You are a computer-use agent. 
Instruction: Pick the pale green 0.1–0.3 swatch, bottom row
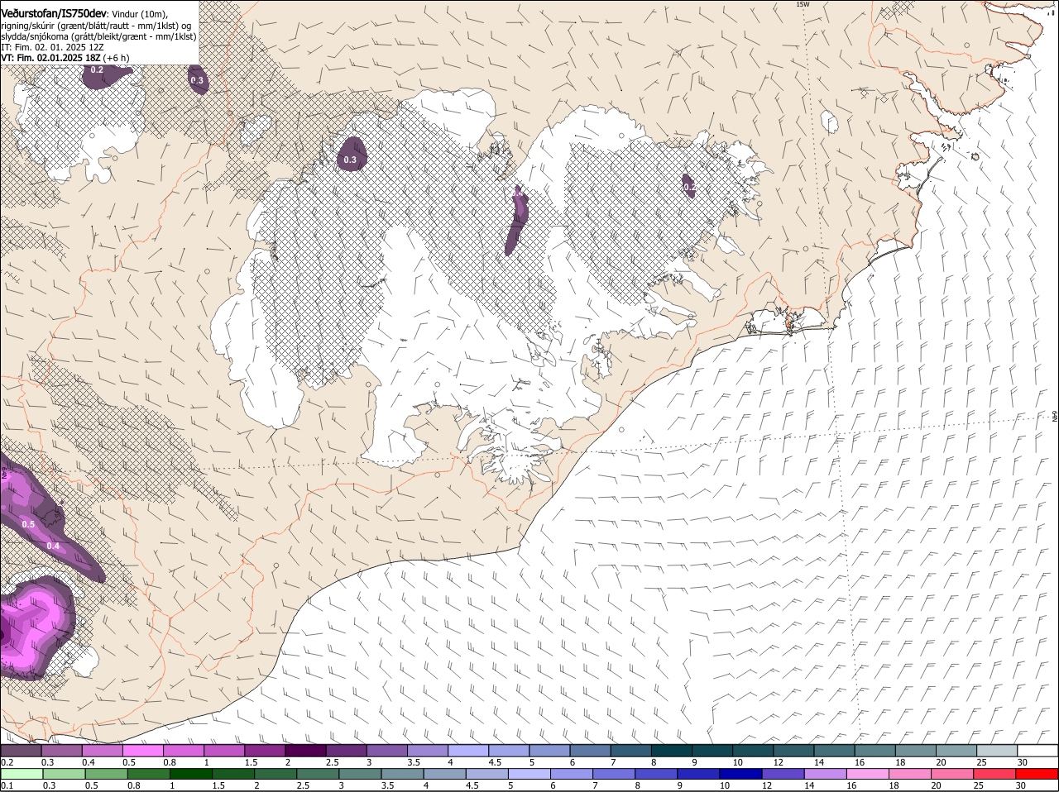click(22, 774)
